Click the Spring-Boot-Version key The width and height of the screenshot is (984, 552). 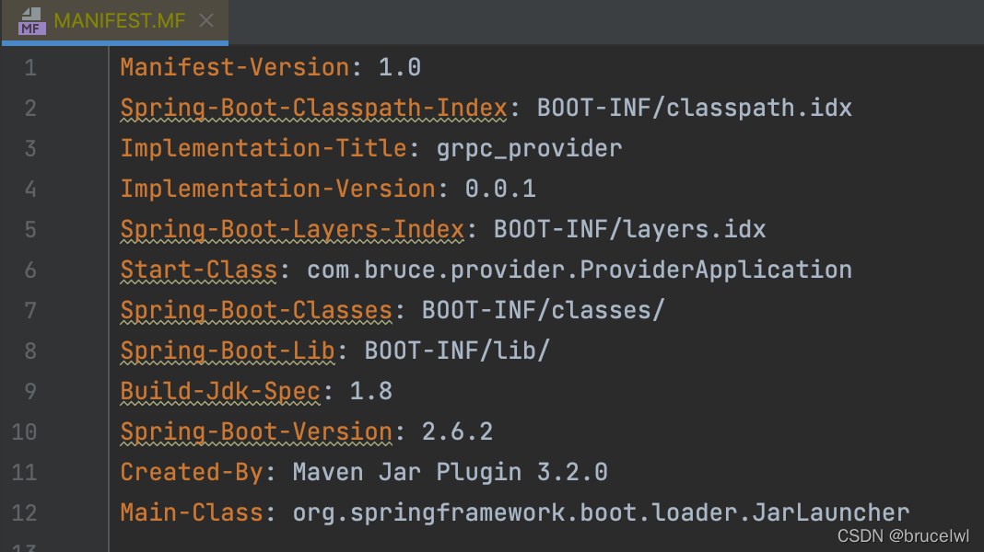click(x=256, y=431)
